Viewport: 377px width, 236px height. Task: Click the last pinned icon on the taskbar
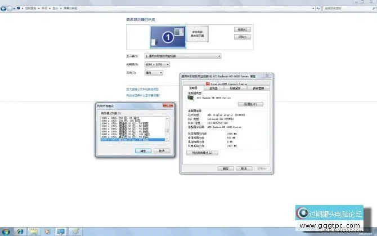pos(75,231)
